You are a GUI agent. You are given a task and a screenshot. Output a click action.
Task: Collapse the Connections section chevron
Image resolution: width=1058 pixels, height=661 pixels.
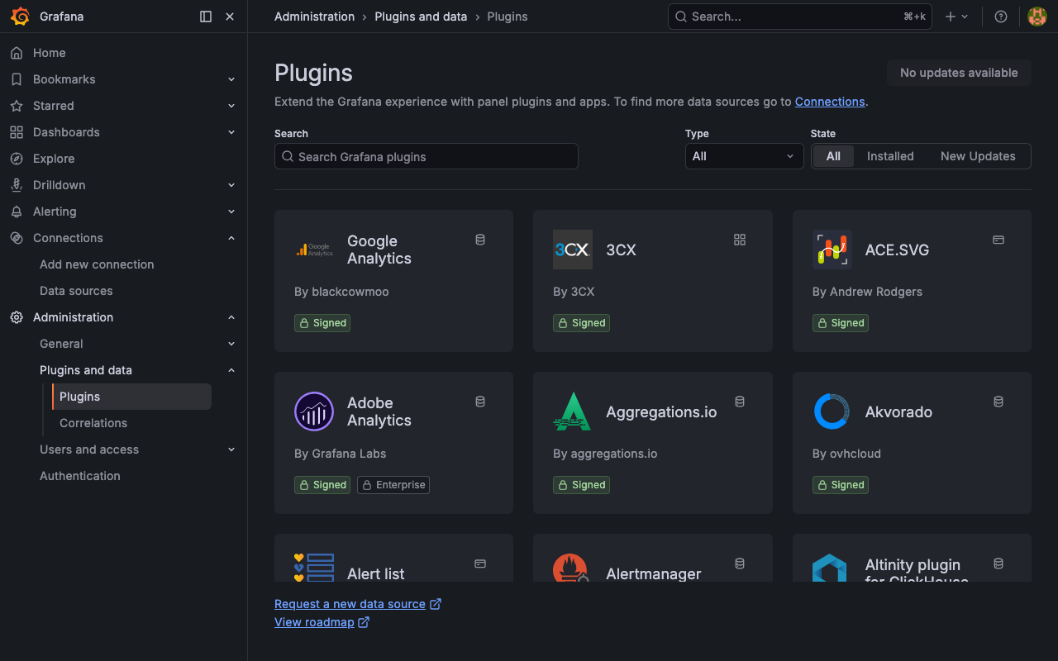[231, 238]
